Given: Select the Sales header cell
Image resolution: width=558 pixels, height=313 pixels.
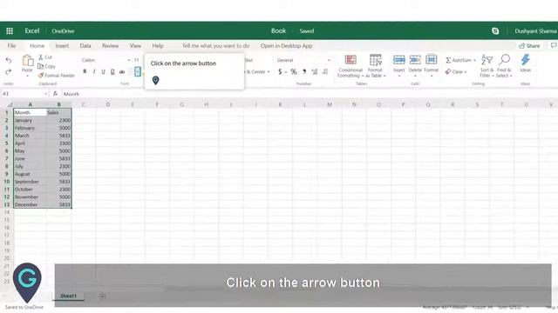Looking at the screenshot, I should pos(59,112).
